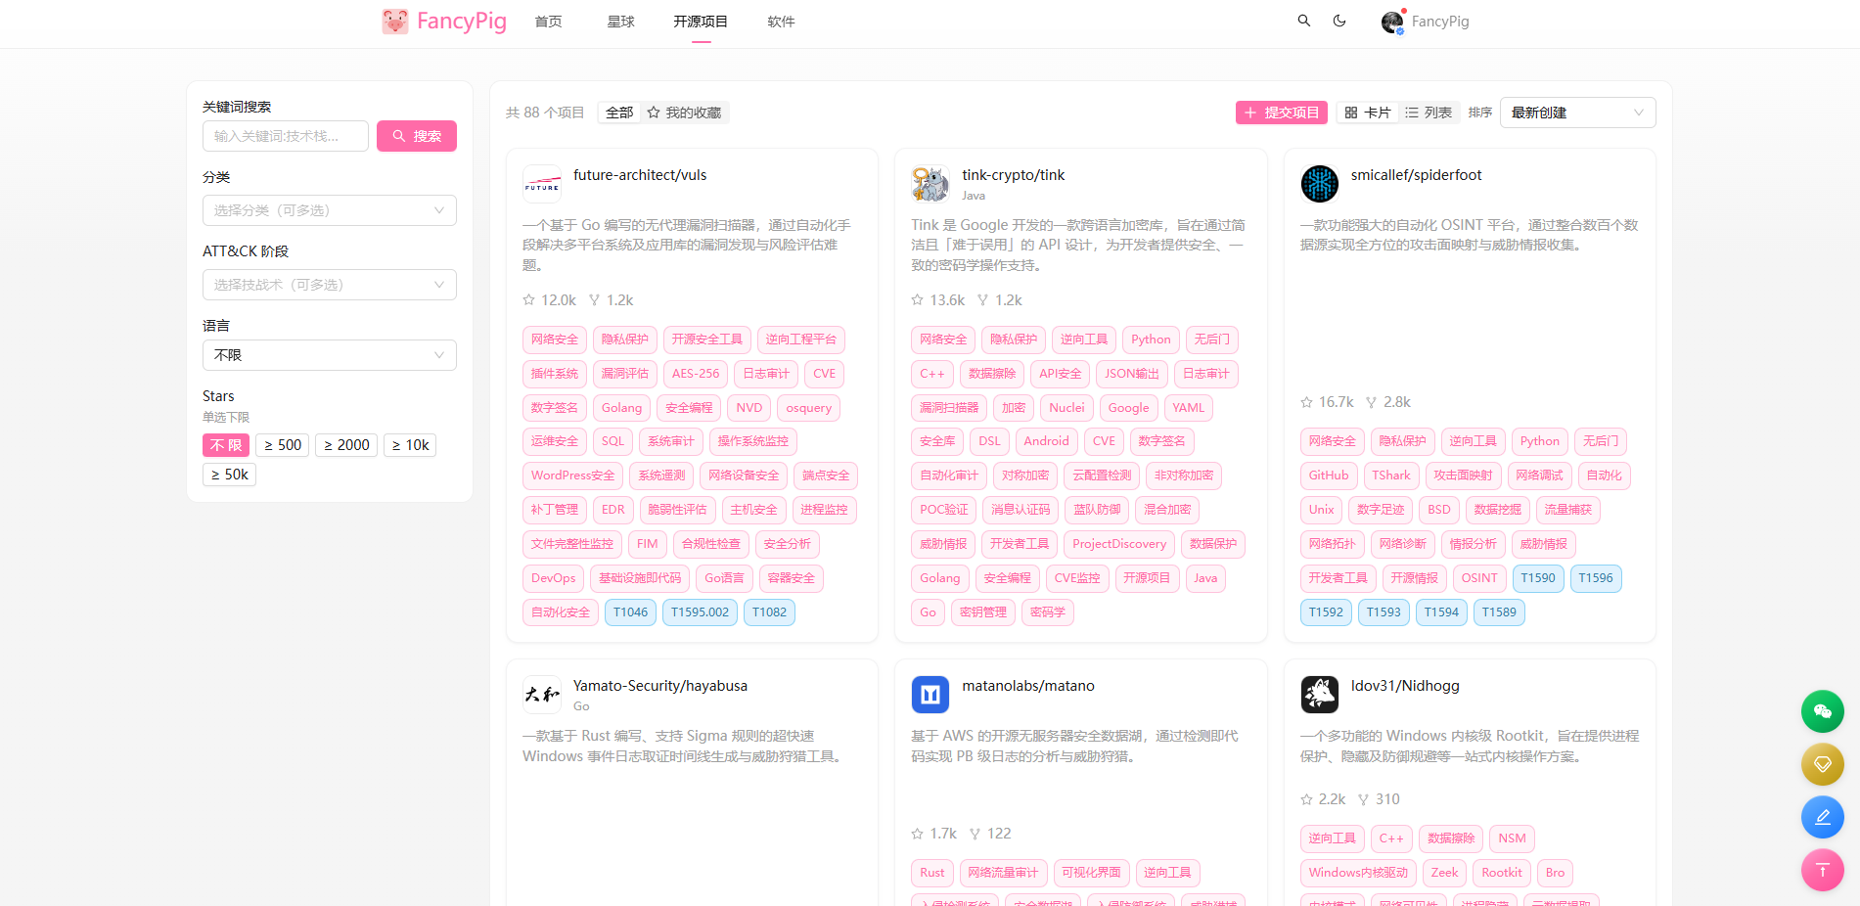Open the Idov31/Nidhogg project logo
Viewport: 1860px width, 906px height.
(1320, 695)
